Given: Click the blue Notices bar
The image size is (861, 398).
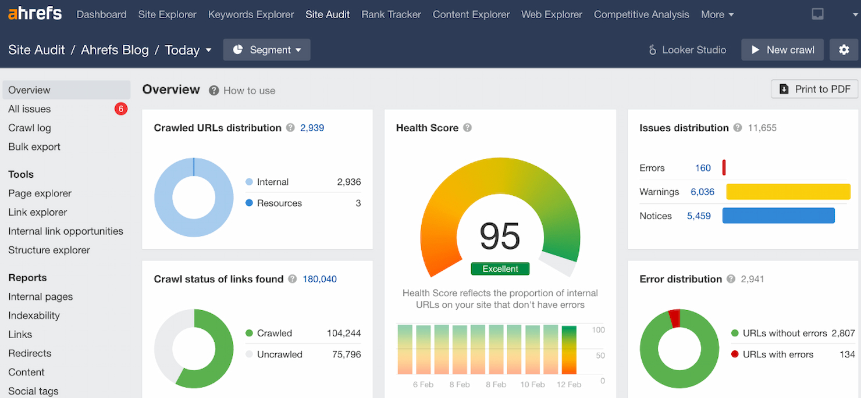Looking at the screenshot, I should pos(778,216).
